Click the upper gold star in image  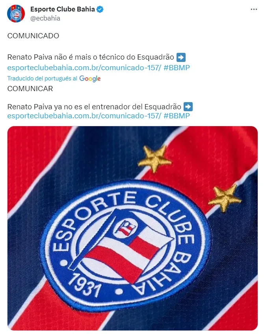point(154,159)
